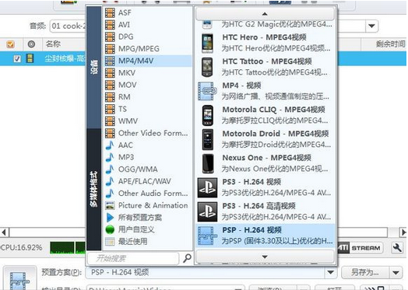Click the HTC Tattoo phone thumbnail

(207, 67)
